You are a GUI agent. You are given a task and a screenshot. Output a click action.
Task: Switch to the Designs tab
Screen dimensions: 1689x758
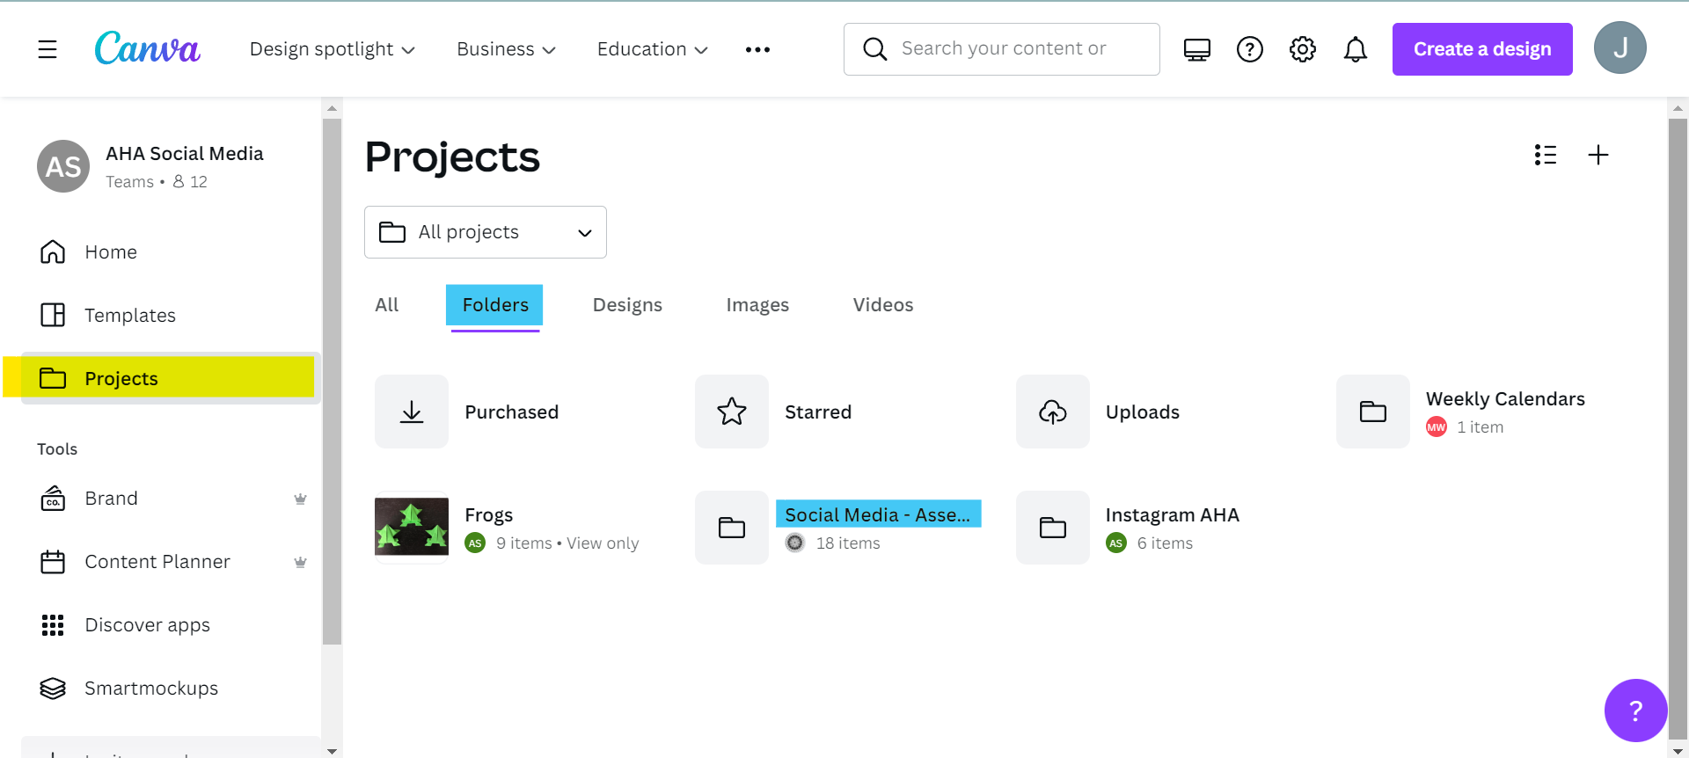click(x=627, y=305)
